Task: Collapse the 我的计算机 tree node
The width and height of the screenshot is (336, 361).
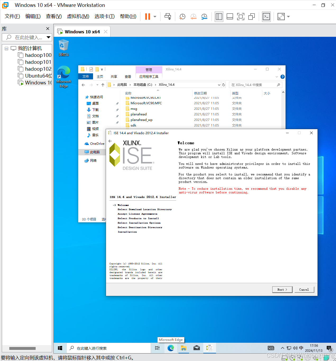Action: [6, 48]
